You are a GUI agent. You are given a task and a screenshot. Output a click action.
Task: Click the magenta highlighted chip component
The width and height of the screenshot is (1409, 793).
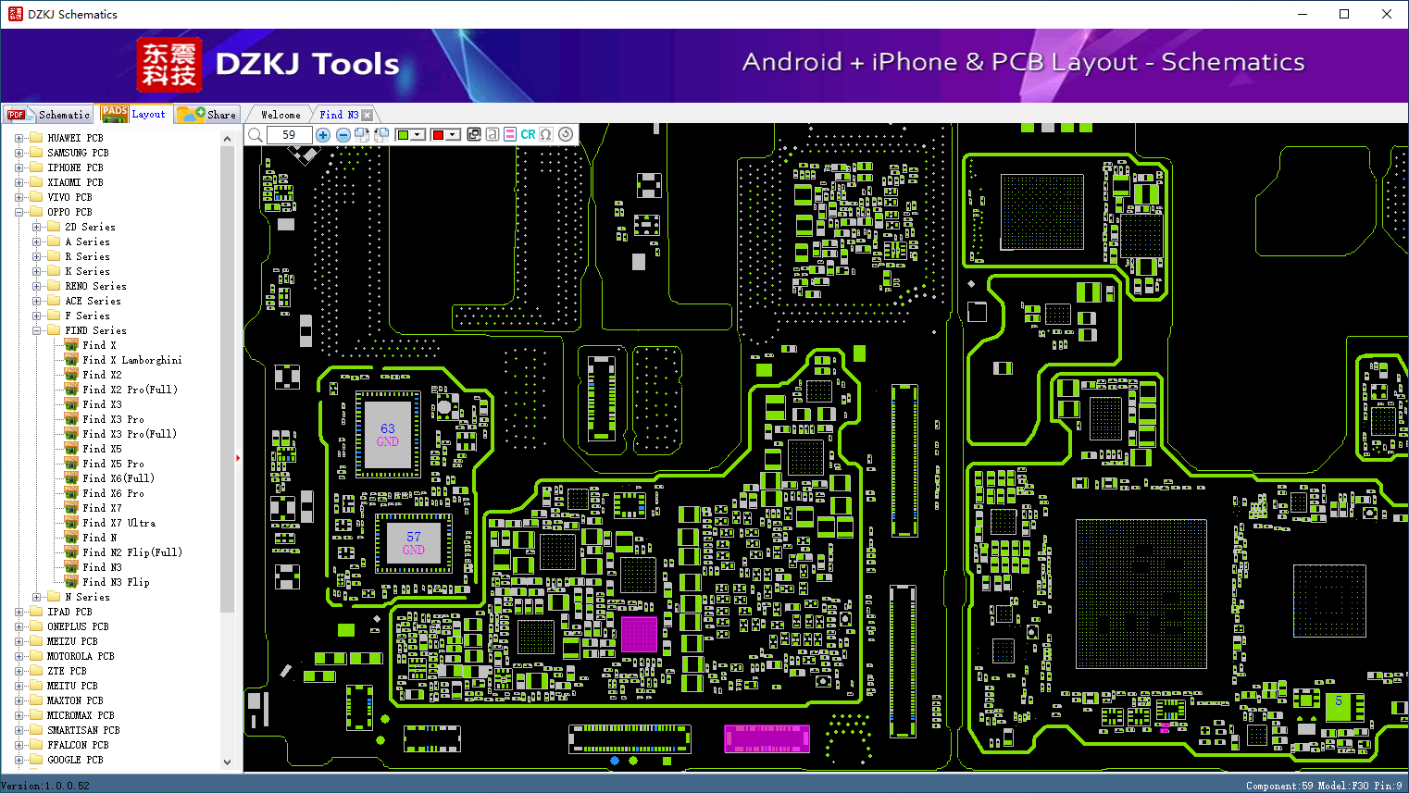[639, 634]
